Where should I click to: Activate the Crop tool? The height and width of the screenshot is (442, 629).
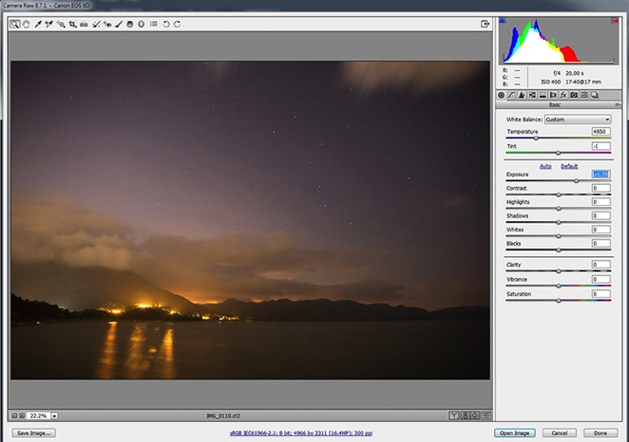click(73, 25)
